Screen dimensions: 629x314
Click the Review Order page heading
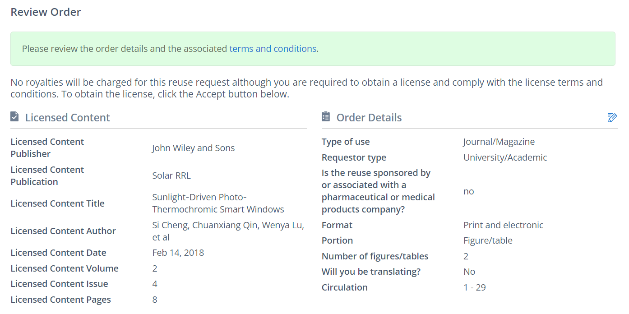click(x=46, y=12)
